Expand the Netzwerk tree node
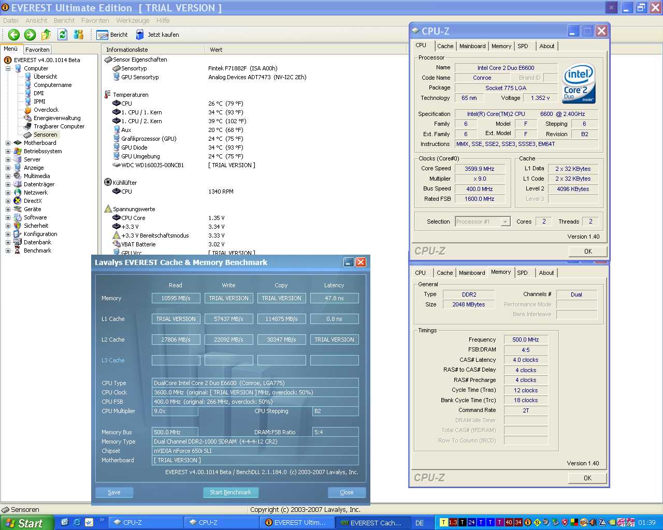This screenshot has width=663, height=530. [x=8, y=193]
